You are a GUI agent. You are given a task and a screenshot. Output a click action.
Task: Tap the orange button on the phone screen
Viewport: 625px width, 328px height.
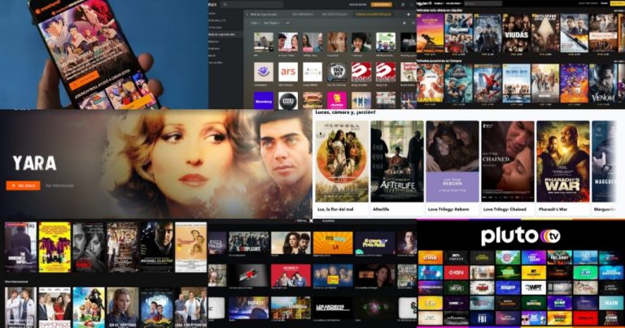(x=84, y=81)
